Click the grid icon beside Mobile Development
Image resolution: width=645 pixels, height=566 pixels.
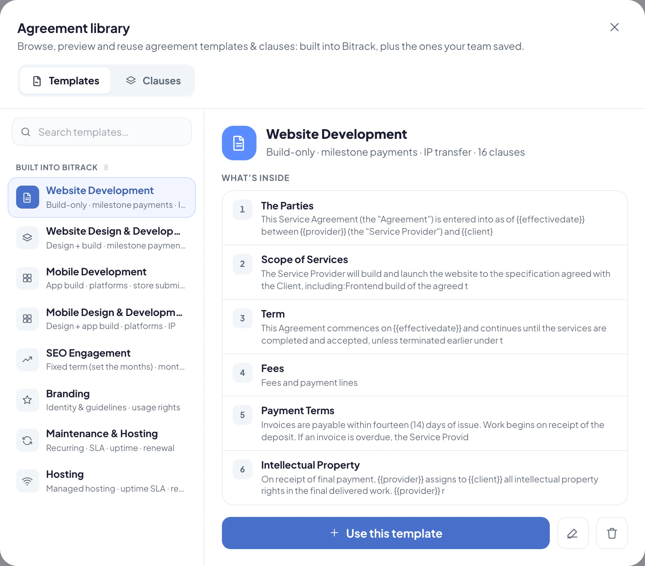click(x=28, y=278)
